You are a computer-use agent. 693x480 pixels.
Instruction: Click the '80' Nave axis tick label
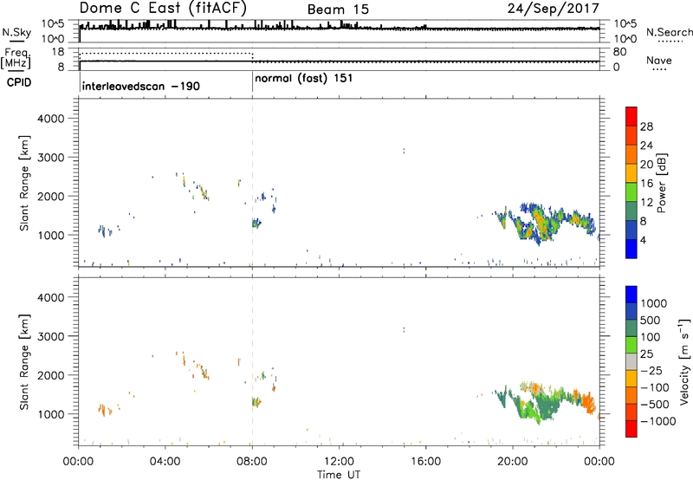pyautogui.click(x=619, y=52)
